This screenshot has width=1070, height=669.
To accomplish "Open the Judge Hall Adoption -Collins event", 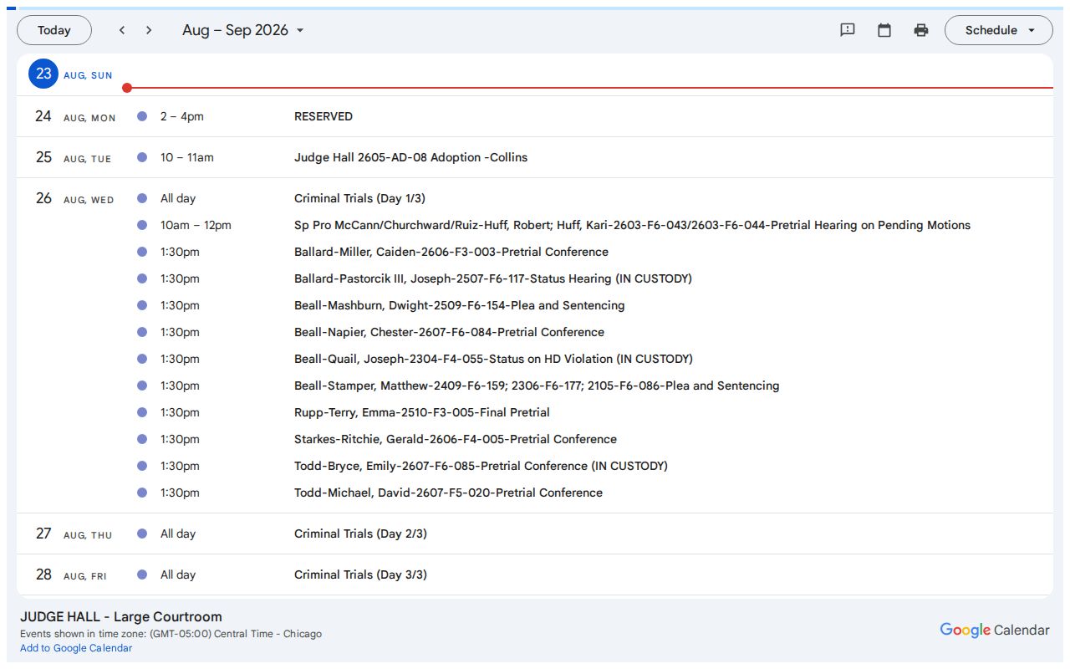I will point(410,157).
